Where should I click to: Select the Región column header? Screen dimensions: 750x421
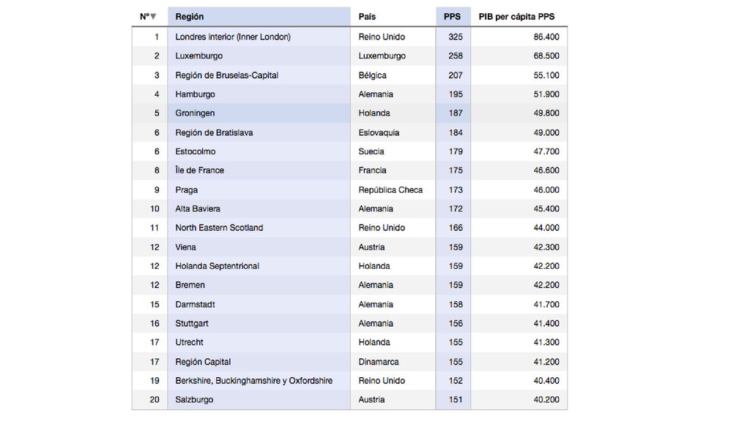[259, 17]
